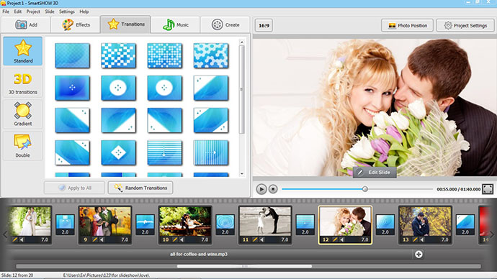Viewport: 497px width, 279px height.
Task: Open the Project menu
Action: (33, 12)
